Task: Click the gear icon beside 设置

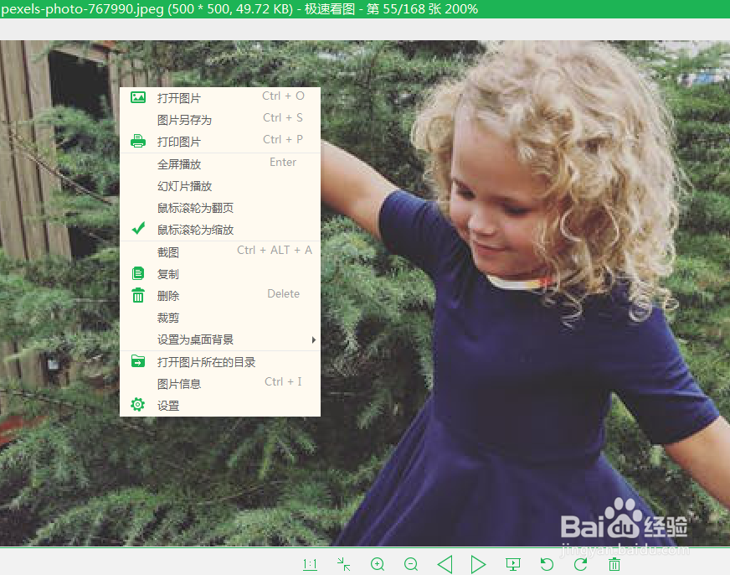Action: (138, 405)
